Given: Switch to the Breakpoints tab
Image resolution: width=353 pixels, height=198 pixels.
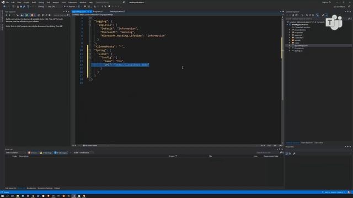Looking at the screenshot, I should tap(31, 188).
